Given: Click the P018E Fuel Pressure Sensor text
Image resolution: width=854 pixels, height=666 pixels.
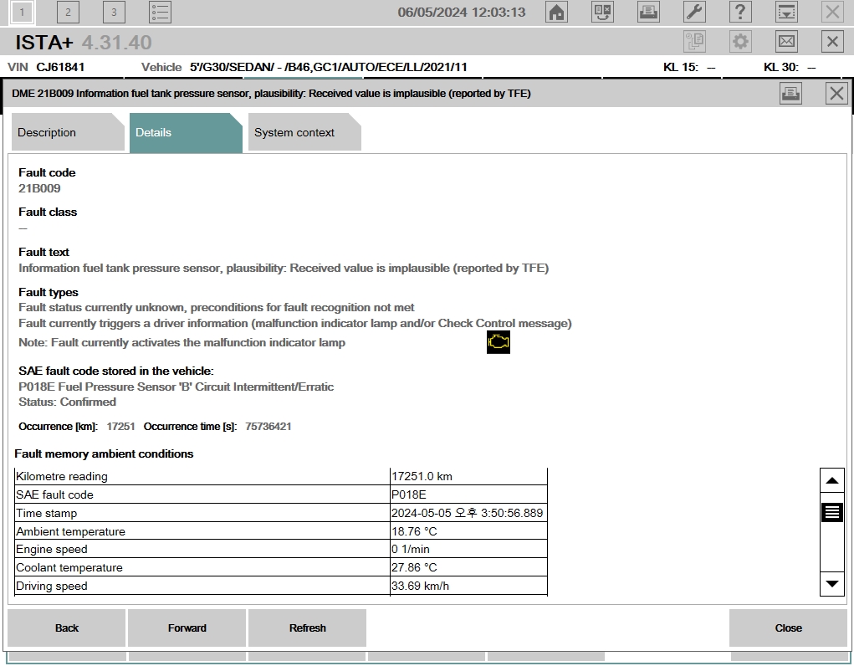Looking at the screenshot, I should (x=176, y=387).
